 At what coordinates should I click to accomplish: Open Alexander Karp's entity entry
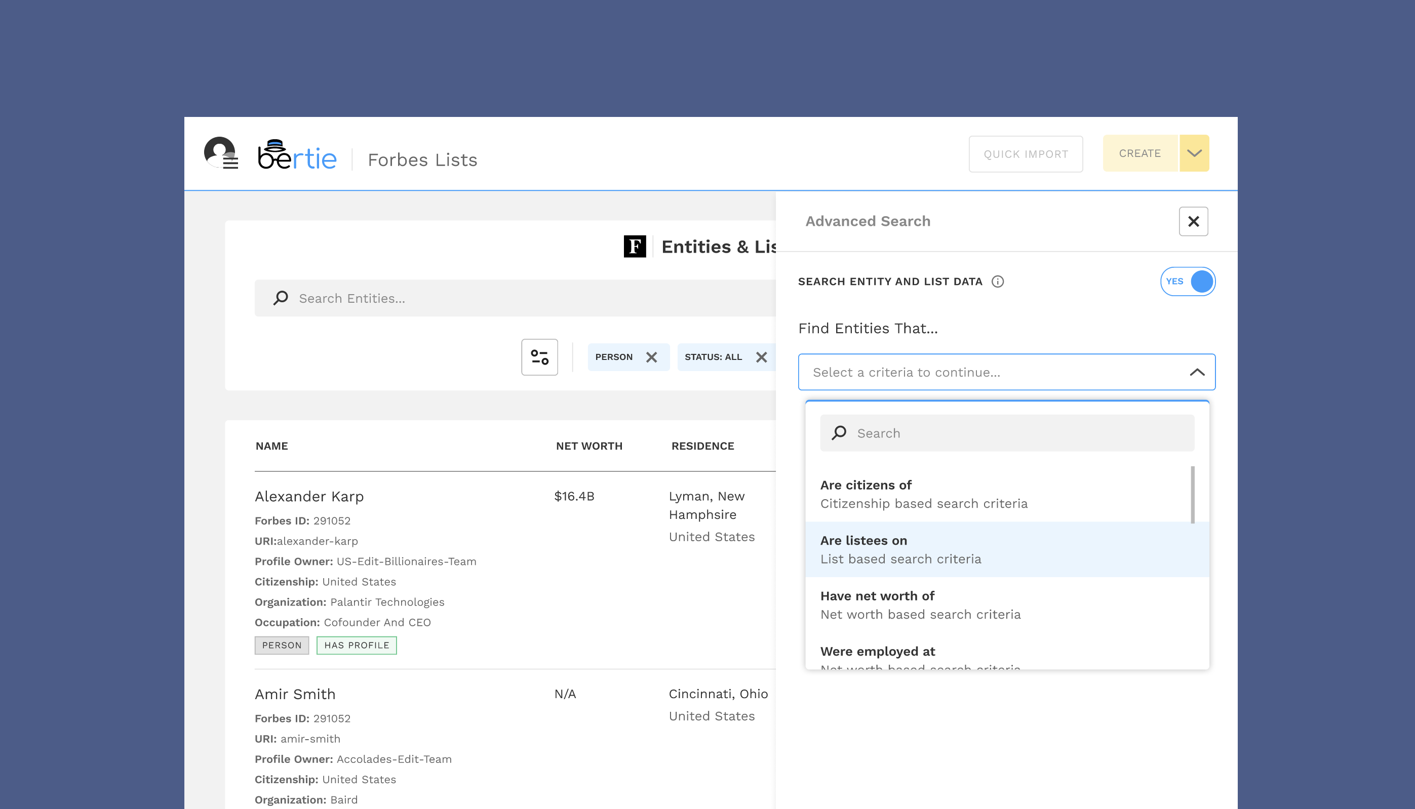309,496
